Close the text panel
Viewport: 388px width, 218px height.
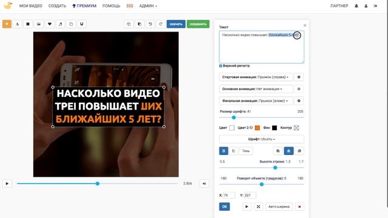coord(305,25)
